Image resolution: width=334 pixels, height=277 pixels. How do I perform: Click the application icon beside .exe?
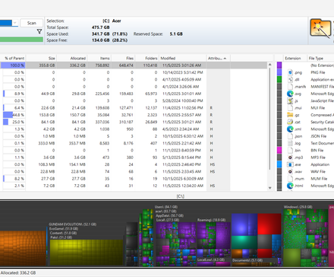tap(290, 164)
